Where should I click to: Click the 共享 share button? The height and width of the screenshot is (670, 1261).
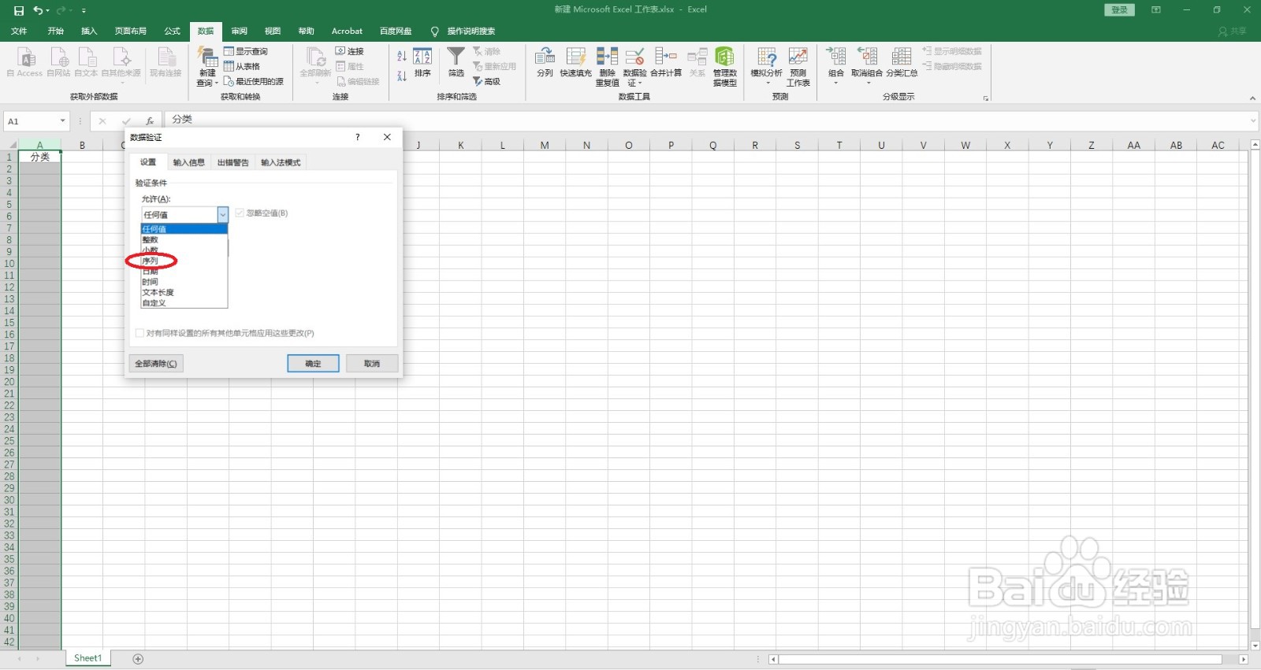[x=1233, y=31]
